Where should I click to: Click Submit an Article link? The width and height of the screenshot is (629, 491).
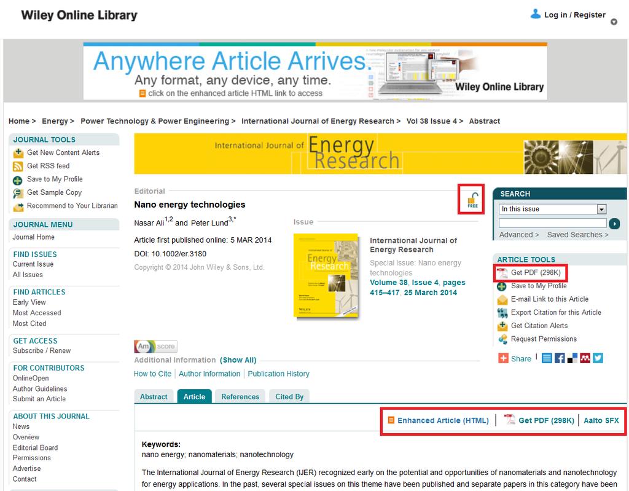tap(39, 399)
